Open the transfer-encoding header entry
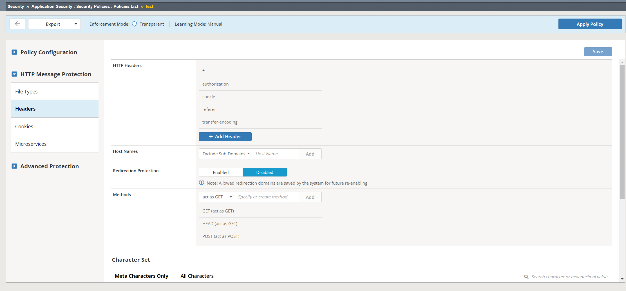 (260, 122)
